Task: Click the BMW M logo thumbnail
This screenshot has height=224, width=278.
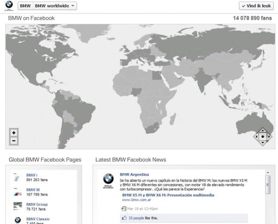Action: [x=17, y=192]
